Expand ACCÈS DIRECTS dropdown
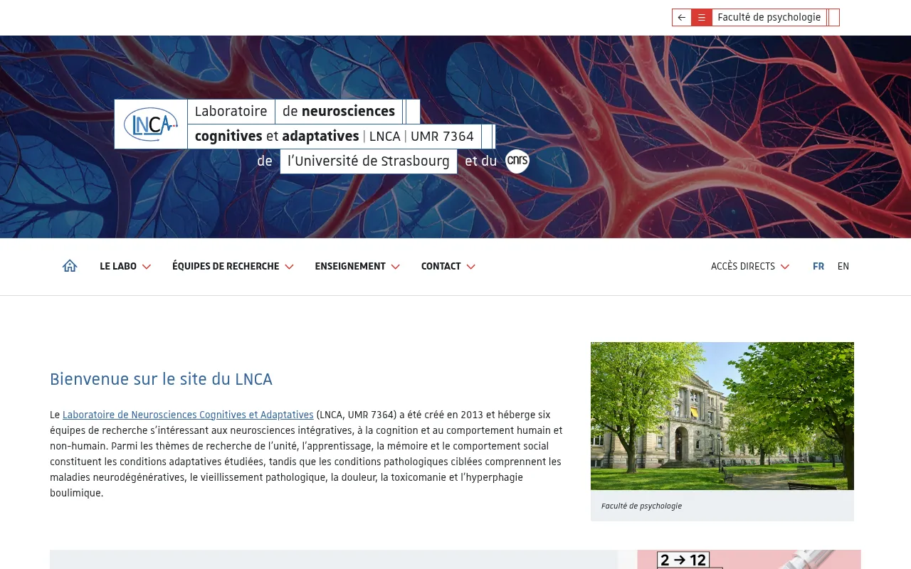The image size is (911, 569). coord(750,267)
